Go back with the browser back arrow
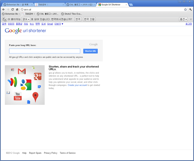 click(x=4, y=10)
